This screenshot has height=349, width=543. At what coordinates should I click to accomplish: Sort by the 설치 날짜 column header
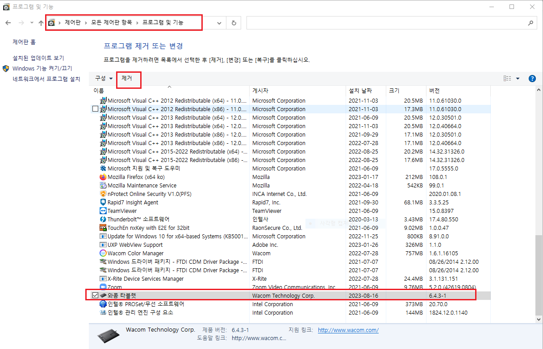pos(365,91)
